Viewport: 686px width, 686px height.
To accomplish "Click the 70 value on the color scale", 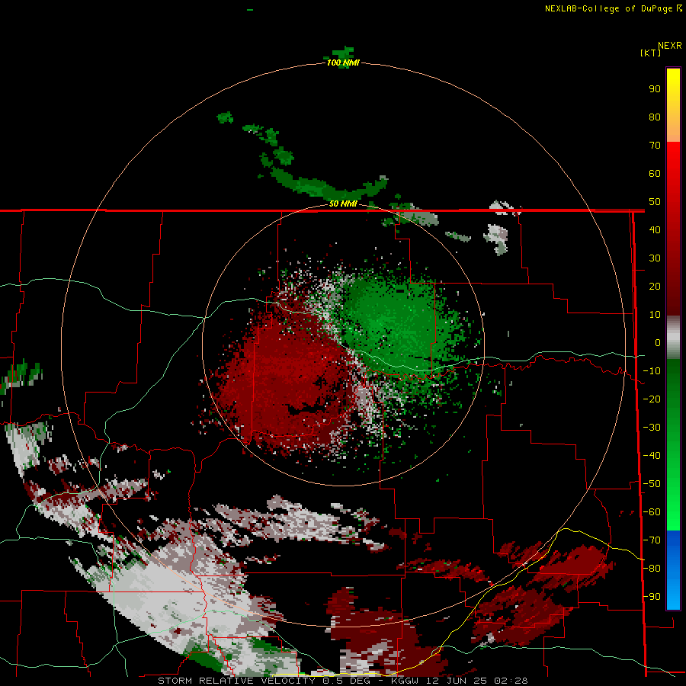I will click(655, 146).
